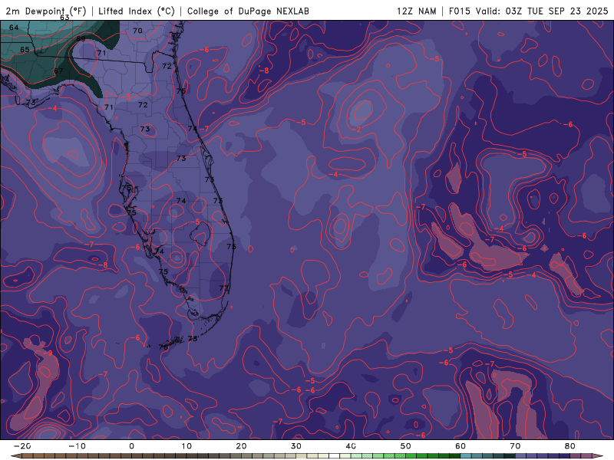Click the 40 tick label on colorbar
614x460 pixels.
pos(351,446)
